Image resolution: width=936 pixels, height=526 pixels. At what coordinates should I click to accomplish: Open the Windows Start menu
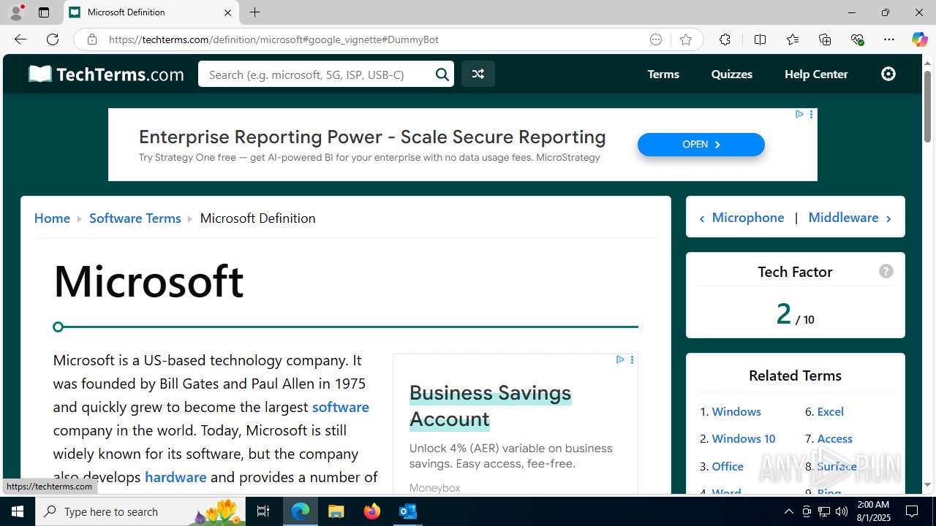point(18,511)
